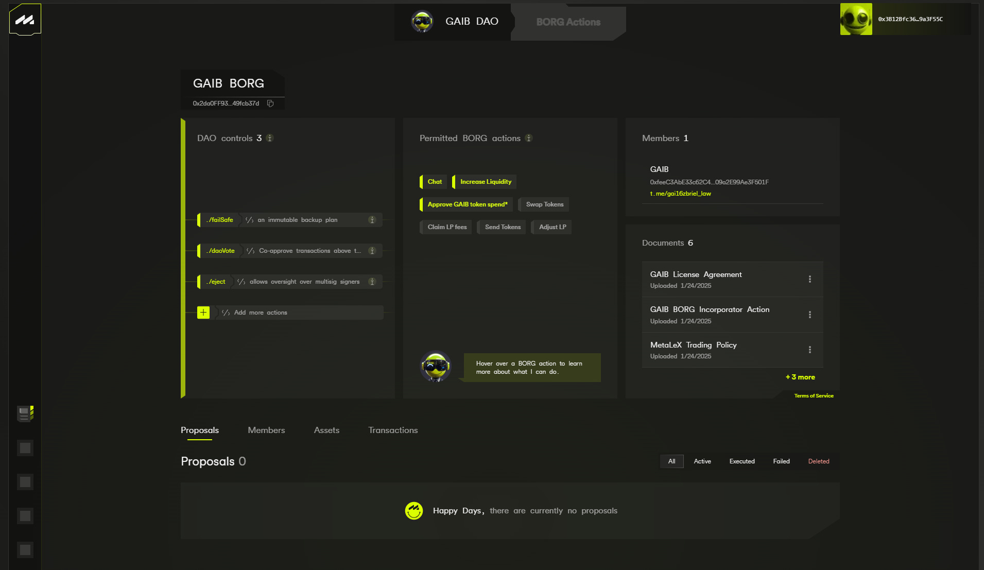Click 'Co-approve transactions above' description
The height and width of the screenshot is (570, 984).
coord(310,251)
